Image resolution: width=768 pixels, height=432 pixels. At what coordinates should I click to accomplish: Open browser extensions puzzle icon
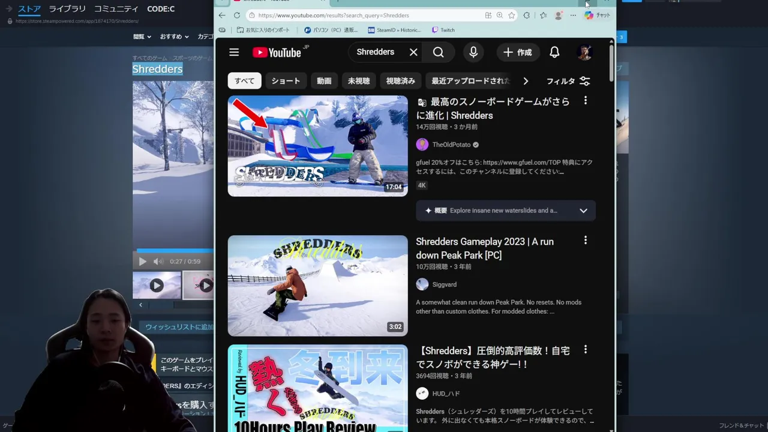(527, 15)
